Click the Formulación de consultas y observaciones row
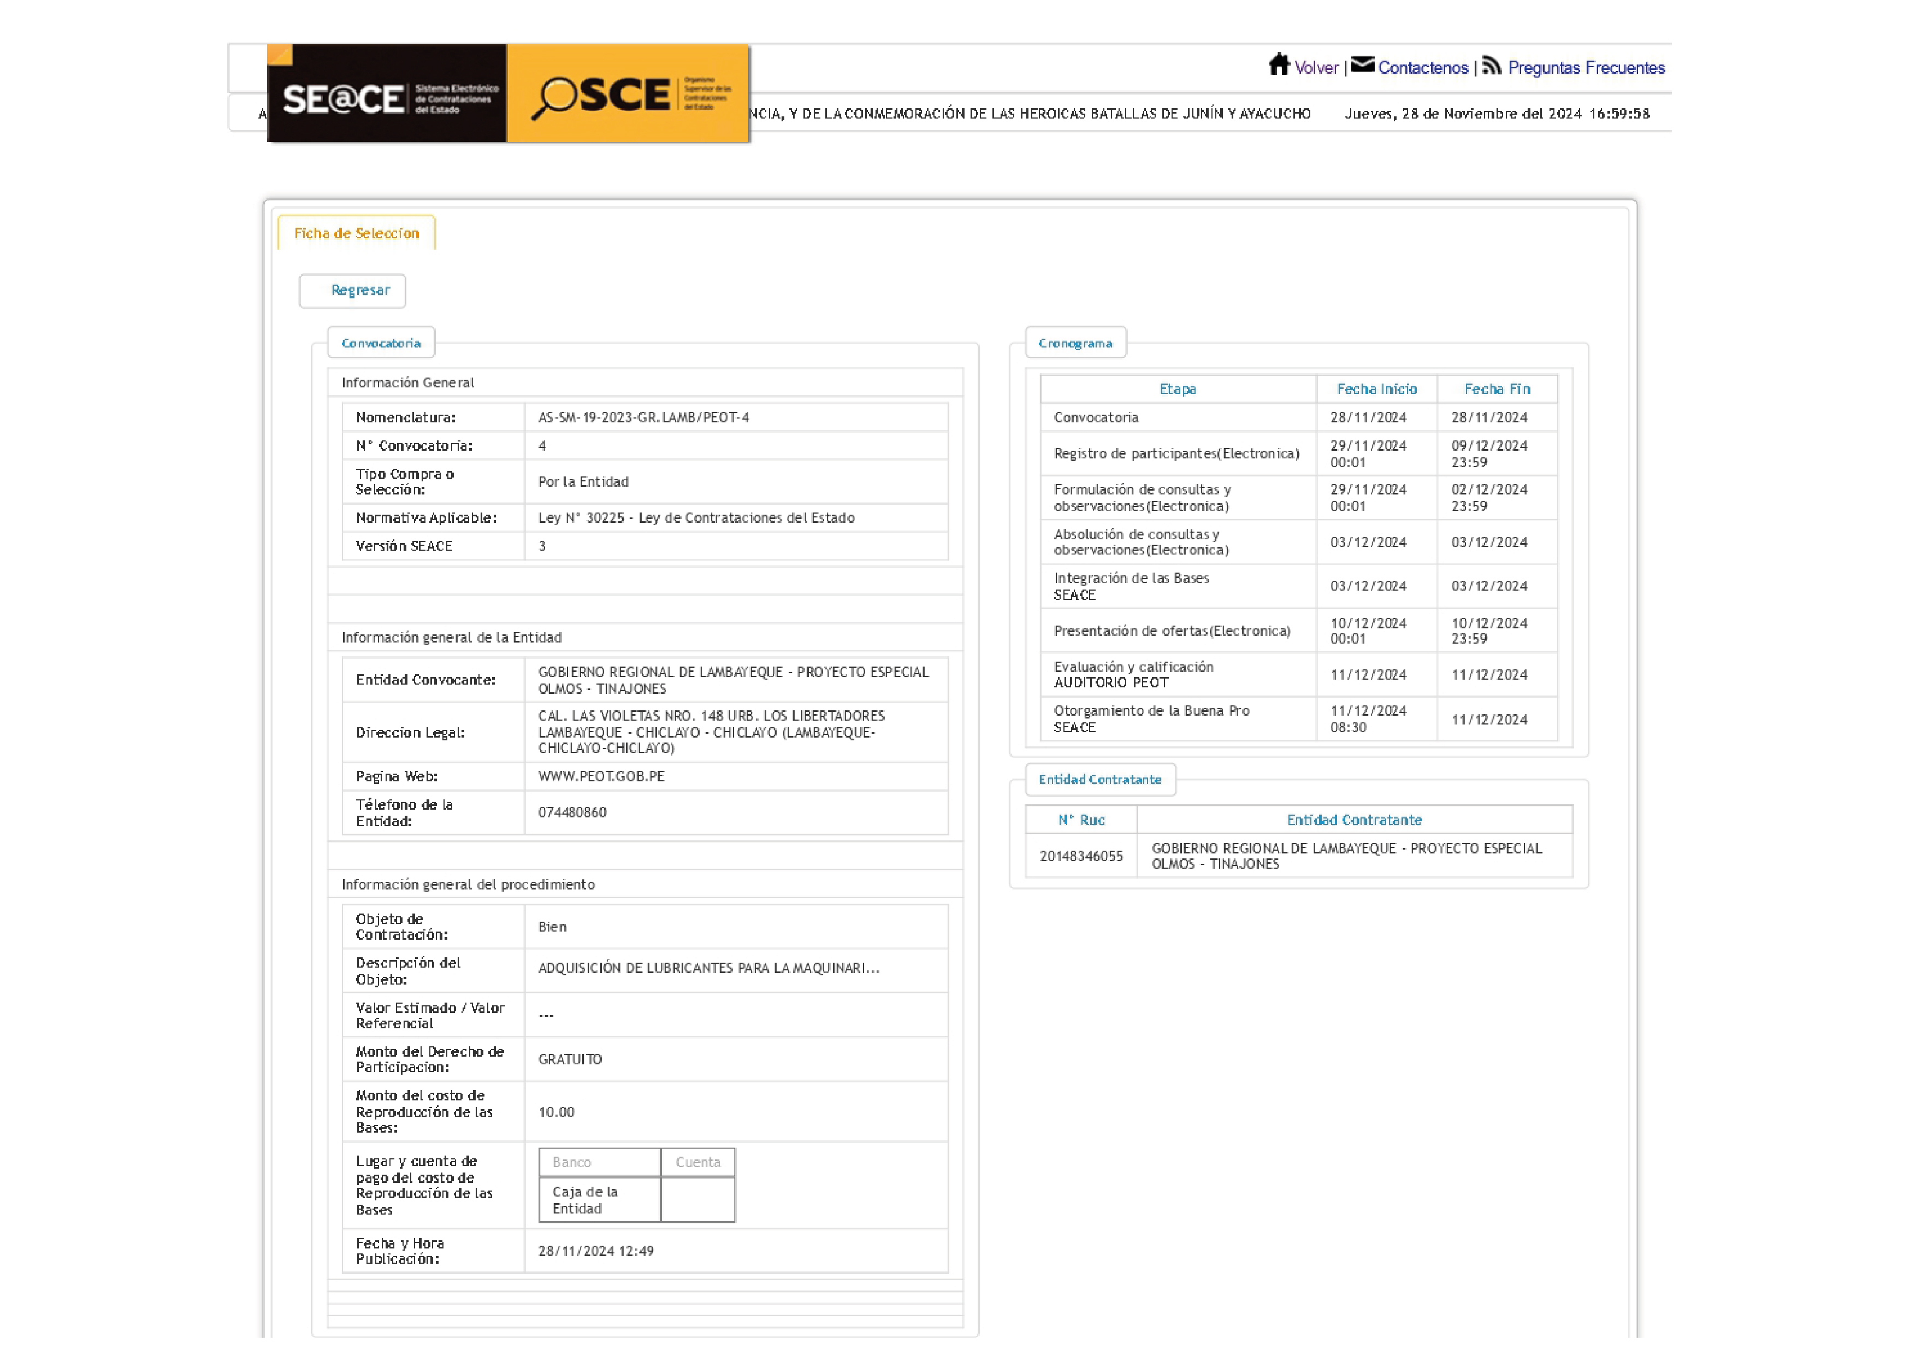 [x=1298, y=498]
